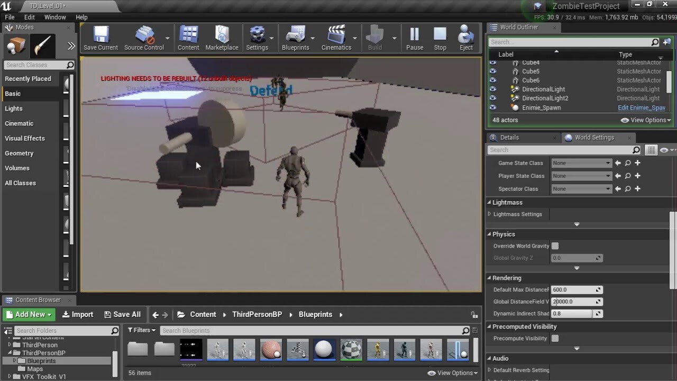Click the Build toolbar icon
Screen dimensions: 677x381
coord(374,34)
